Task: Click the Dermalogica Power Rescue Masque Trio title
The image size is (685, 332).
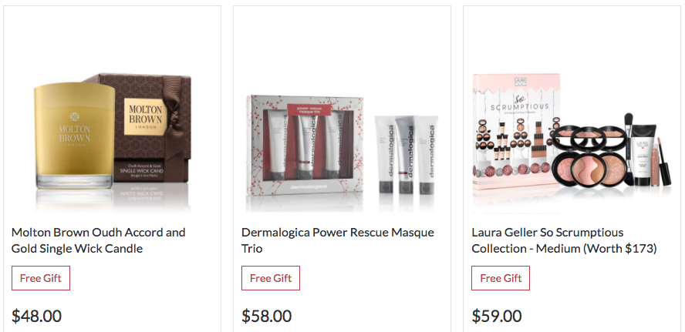Action: (338, 240)
